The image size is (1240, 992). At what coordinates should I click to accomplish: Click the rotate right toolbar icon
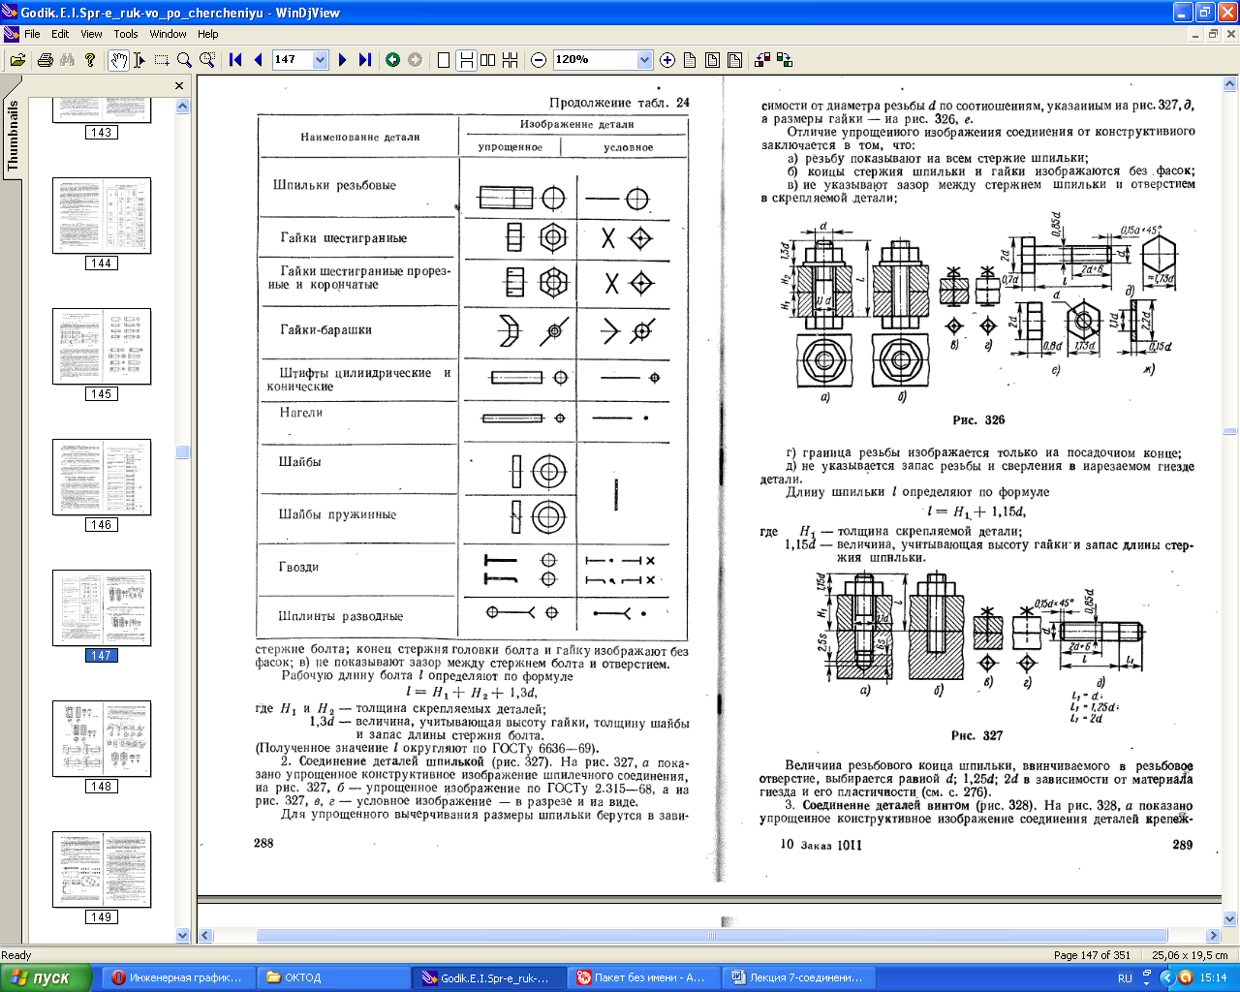tap(785, 60)
